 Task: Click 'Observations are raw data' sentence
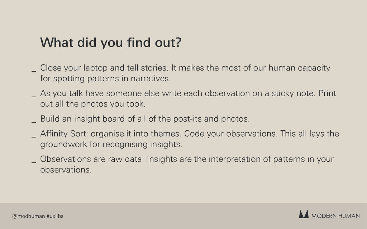tap(92, 159)
